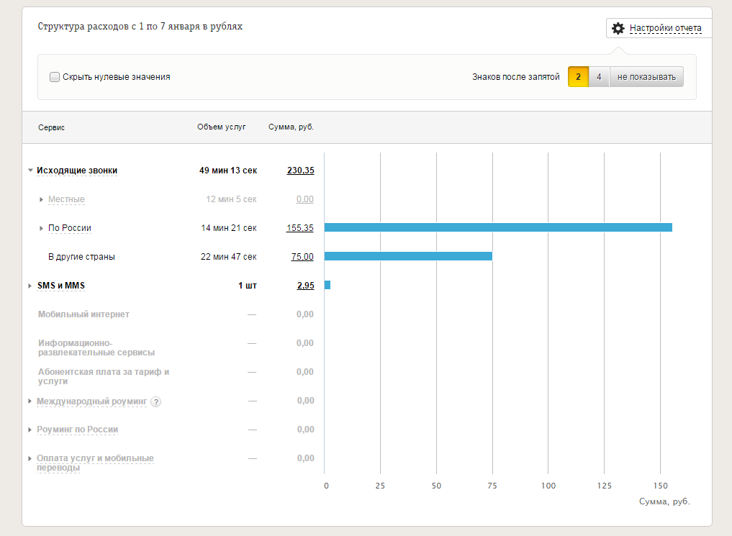
Task: Expand 'Оплата услуг и мобильные переводы'
Action: click(x=30, y=458)
